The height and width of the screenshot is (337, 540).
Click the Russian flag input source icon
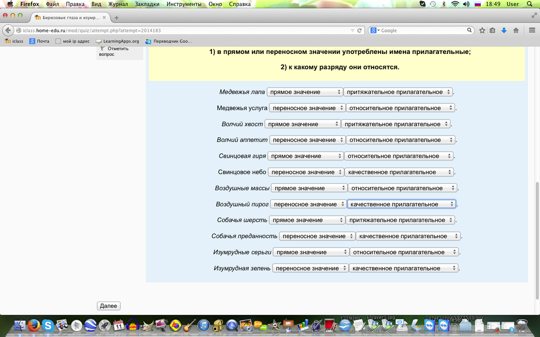point(478,4)
